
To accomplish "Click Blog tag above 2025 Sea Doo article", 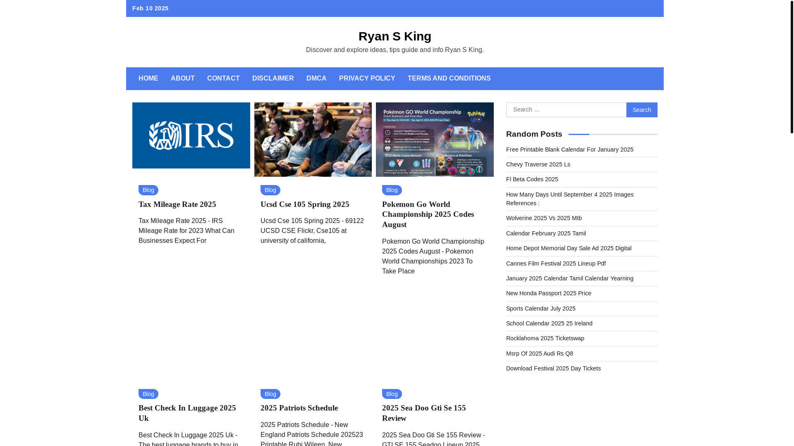I will 392,394.
